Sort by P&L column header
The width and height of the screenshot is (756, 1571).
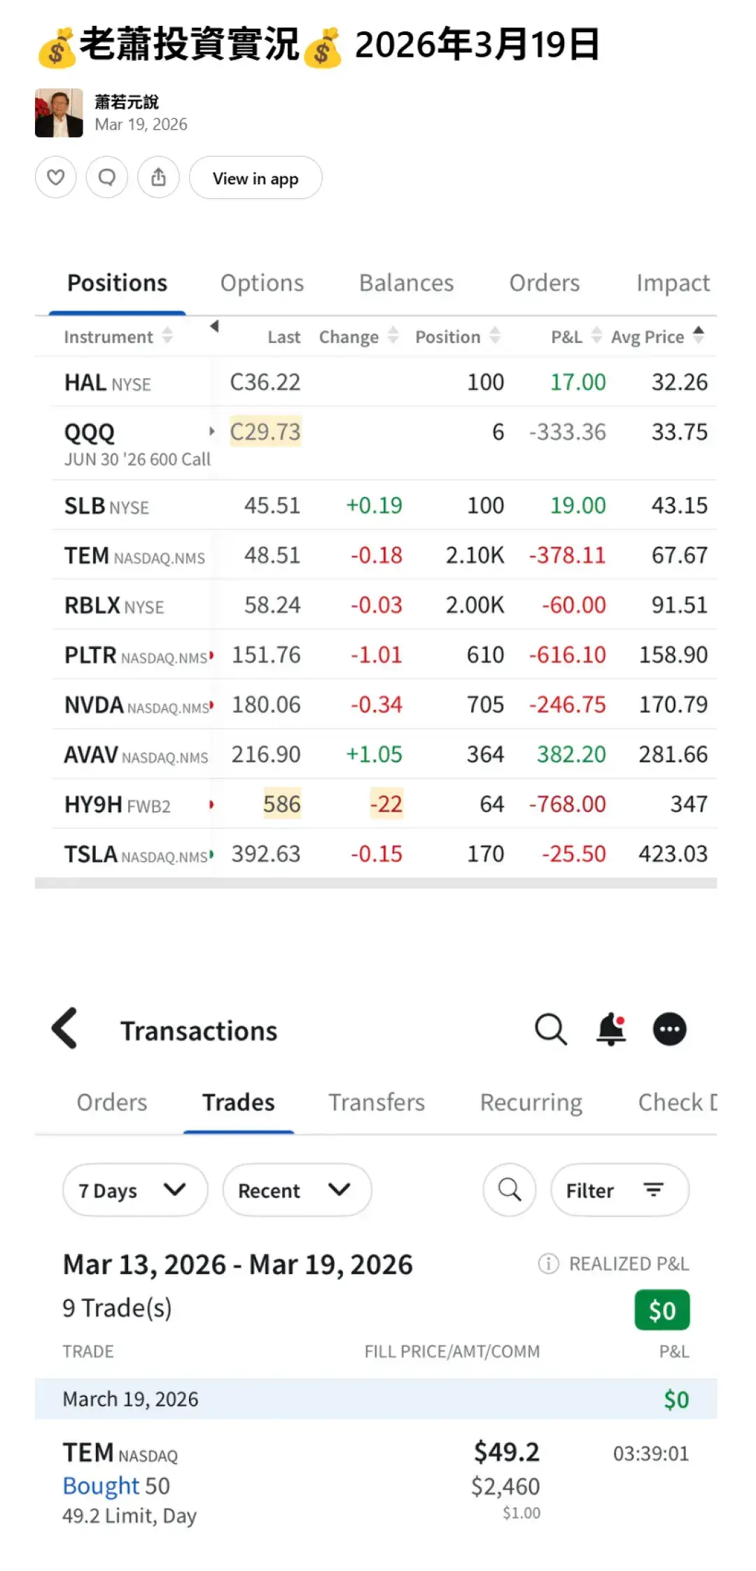[x=575, y=337]
